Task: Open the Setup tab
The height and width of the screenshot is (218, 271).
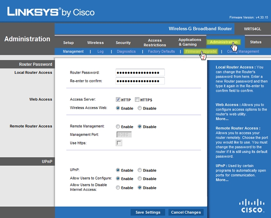Action: tap(68, 43)
